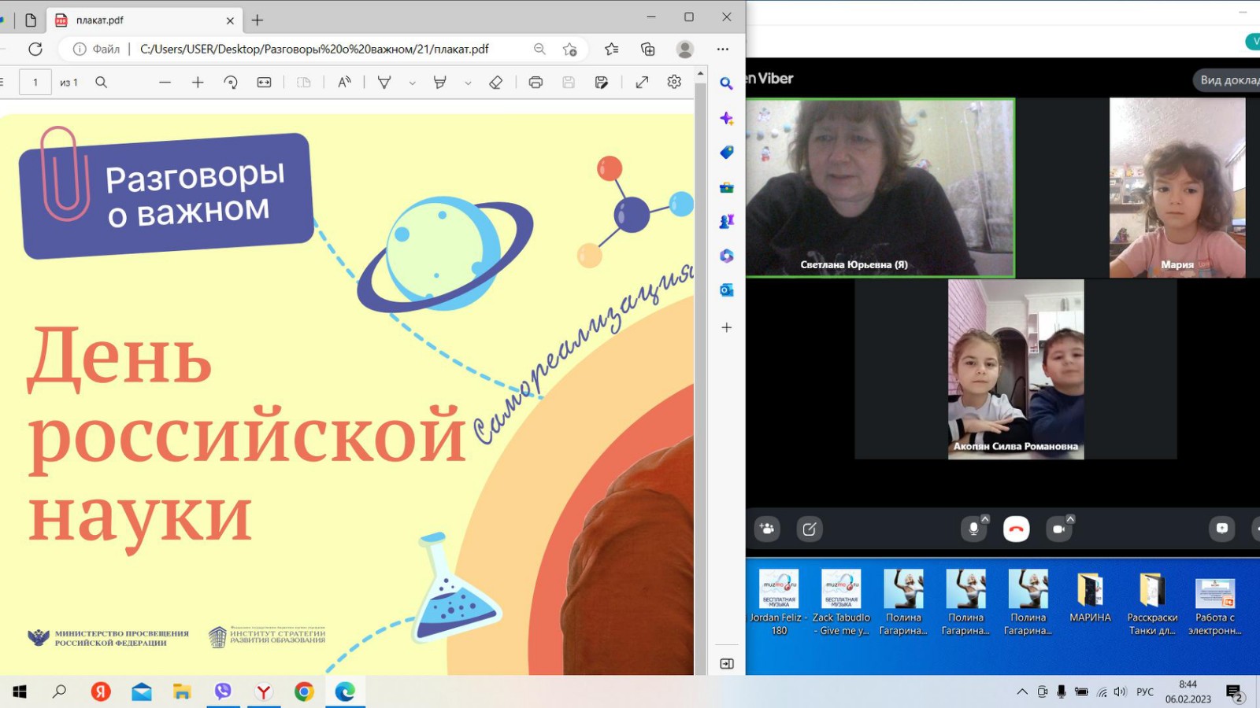The height and width of the screenshot is (708, 1260).
Task: Refresh the browser page
Action: (35, 49)
